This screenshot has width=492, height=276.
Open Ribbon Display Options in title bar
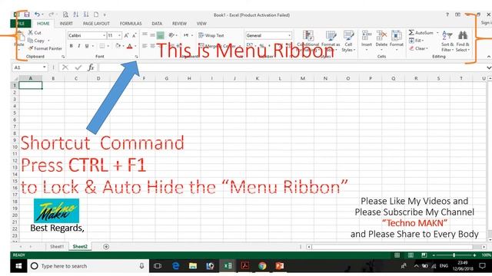(x=458, y=15)
